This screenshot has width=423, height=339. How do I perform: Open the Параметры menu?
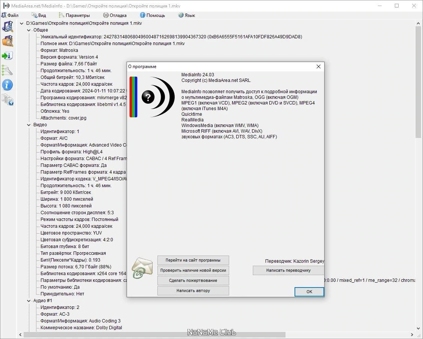(x=74, y=15)
